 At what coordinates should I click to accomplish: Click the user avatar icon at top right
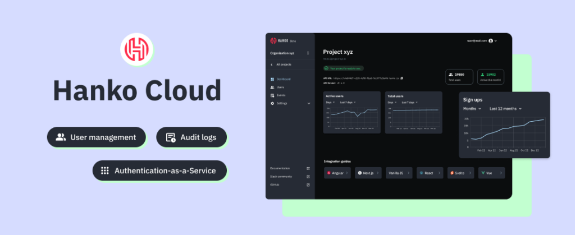pos(491,41)
